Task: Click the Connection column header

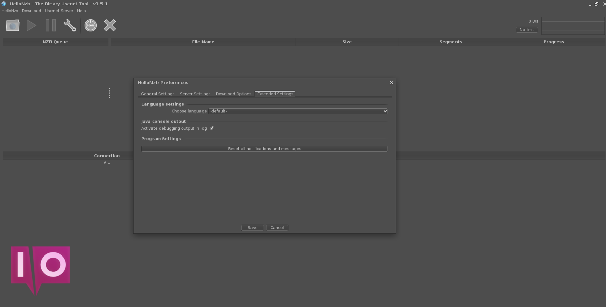Action: pyautogui.click(x=107, y=156)
